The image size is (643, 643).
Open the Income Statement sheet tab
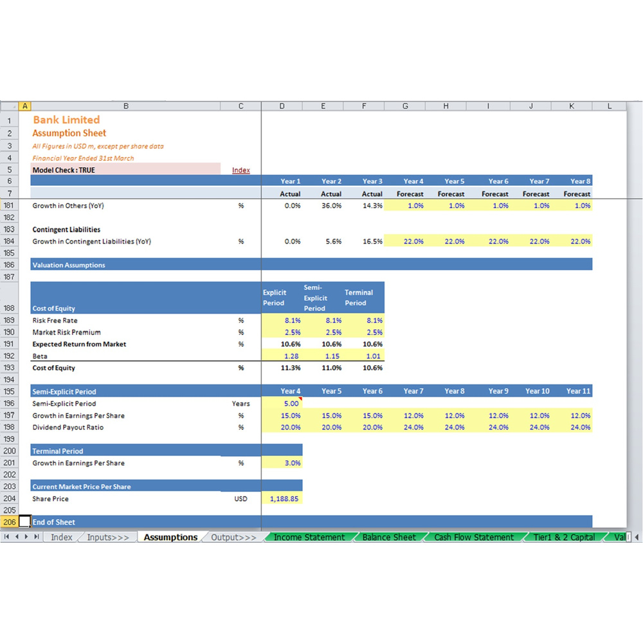click(309, 537)
